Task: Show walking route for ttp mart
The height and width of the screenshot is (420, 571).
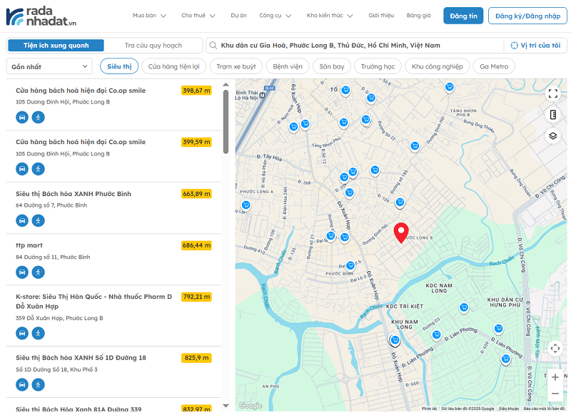Action: tap(39, 272)
